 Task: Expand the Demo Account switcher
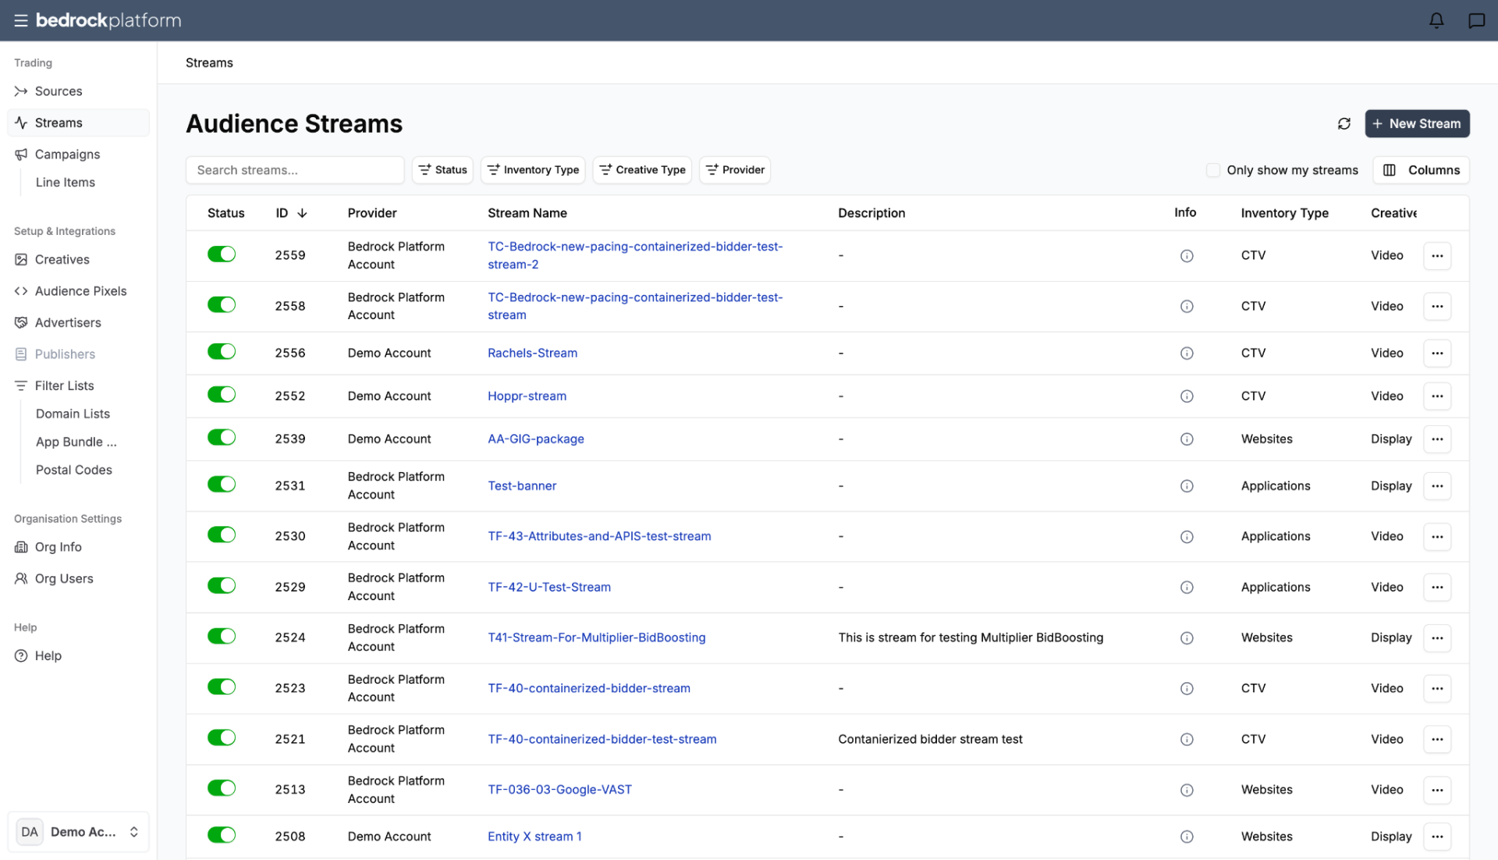pos(78,832)
